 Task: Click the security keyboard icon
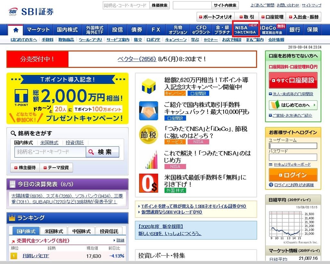point(271,165)
